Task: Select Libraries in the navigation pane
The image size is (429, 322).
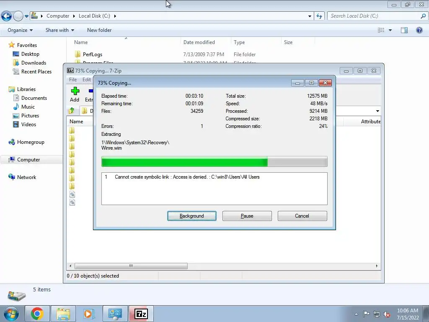Action: (x=26, y=89)
